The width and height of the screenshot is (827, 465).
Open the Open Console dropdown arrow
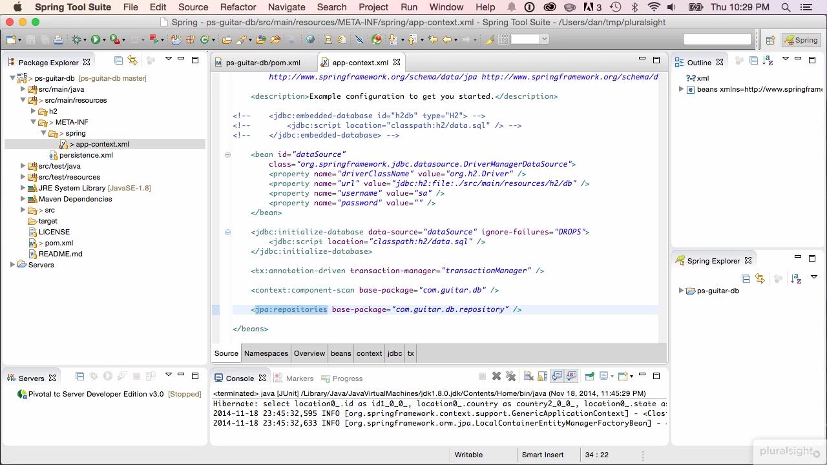[631, 376]
